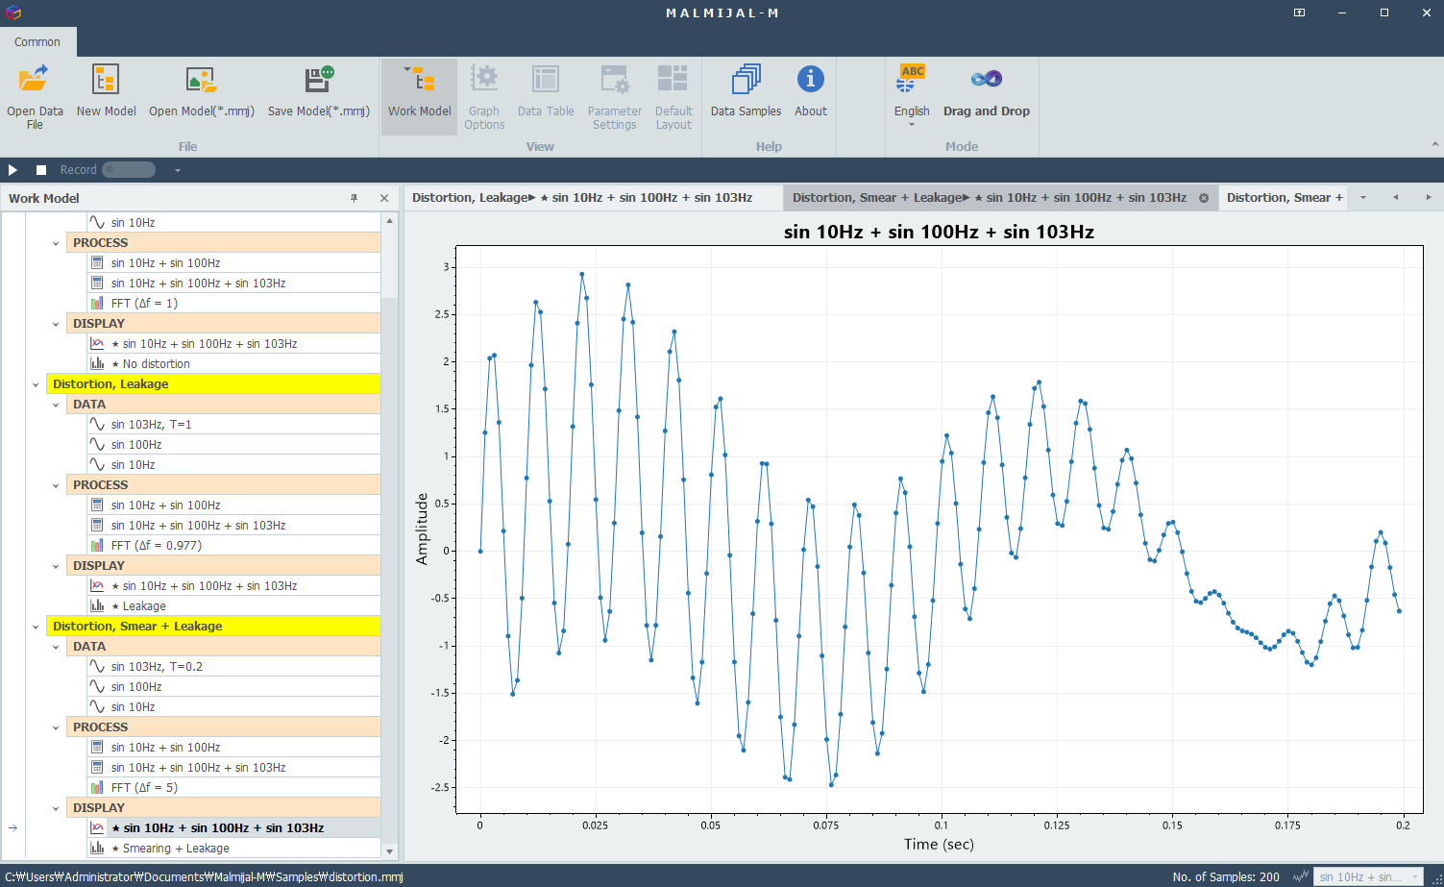
Task: Toggle the Record switch
Action: [129, 170]
